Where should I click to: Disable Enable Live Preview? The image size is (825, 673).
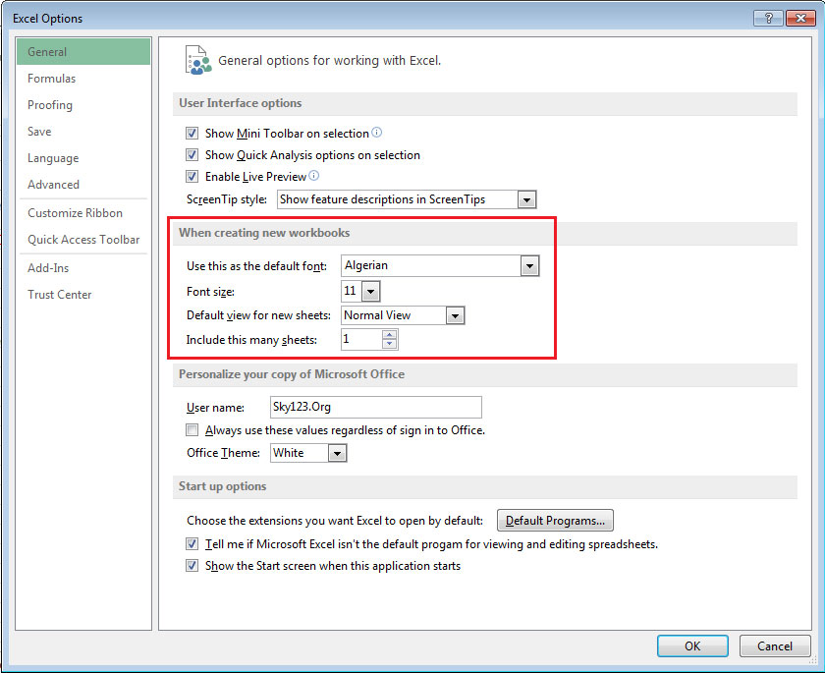pos(192,176)
